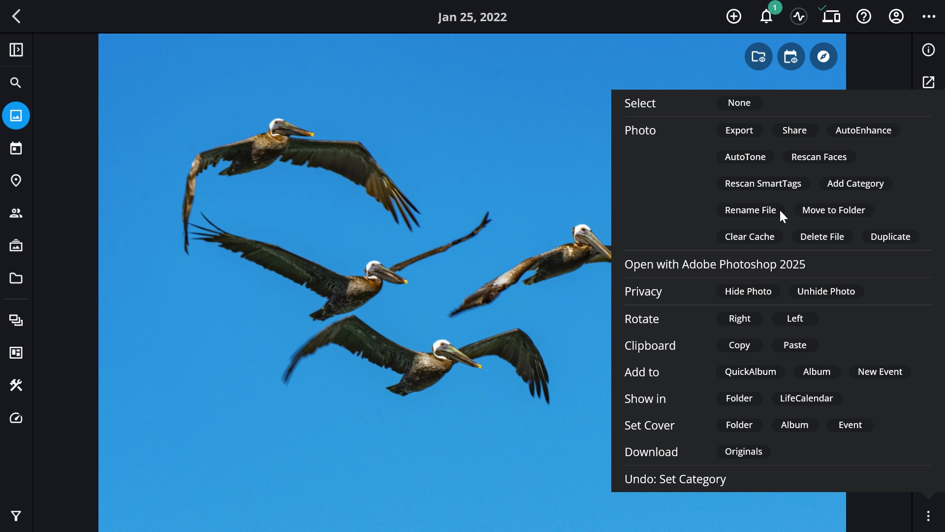The image size is (945, 532).
Task: Open the search icon in sidebar
Action: (x=16, y=83)
